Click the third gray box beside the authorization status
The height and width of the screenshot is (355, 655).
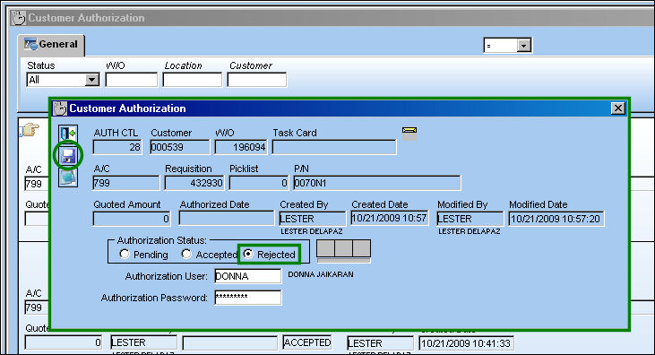coord(361,248)
